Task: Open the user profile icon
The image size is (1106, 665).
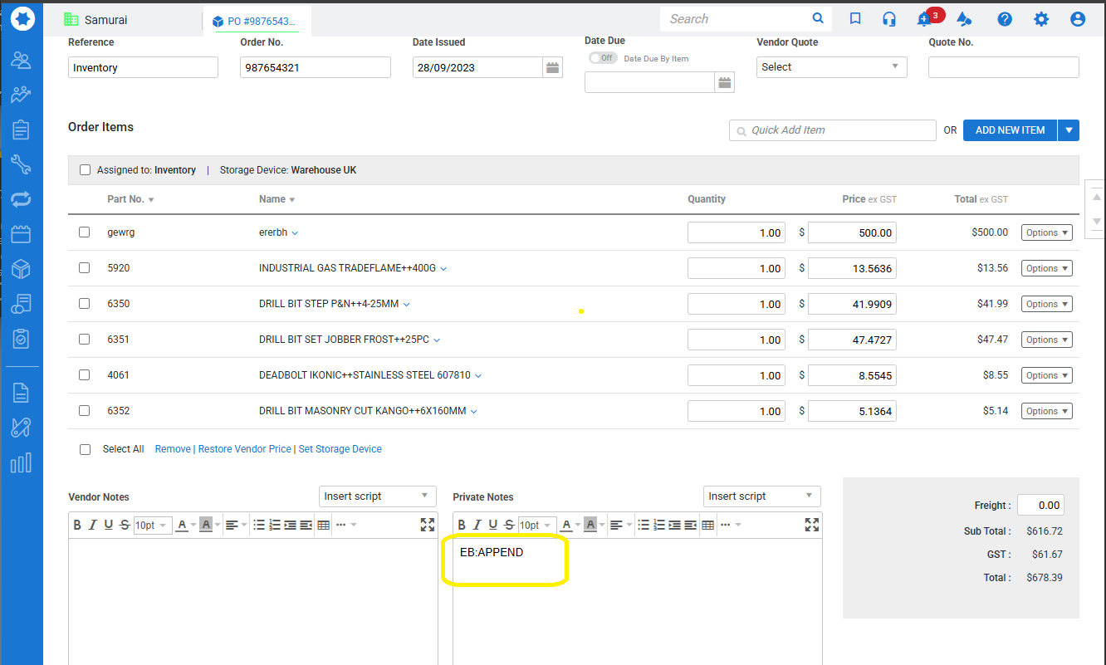Action: tap(1078, 19)
